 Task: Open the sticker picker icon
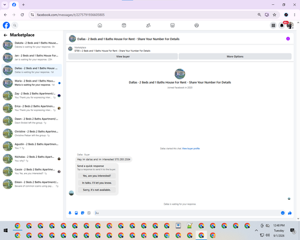coord(83,213)
